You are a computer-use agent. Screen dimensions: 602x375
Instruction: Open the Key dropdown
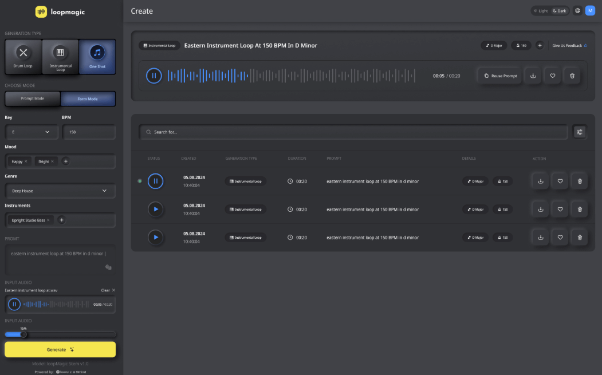click(31, 132)
